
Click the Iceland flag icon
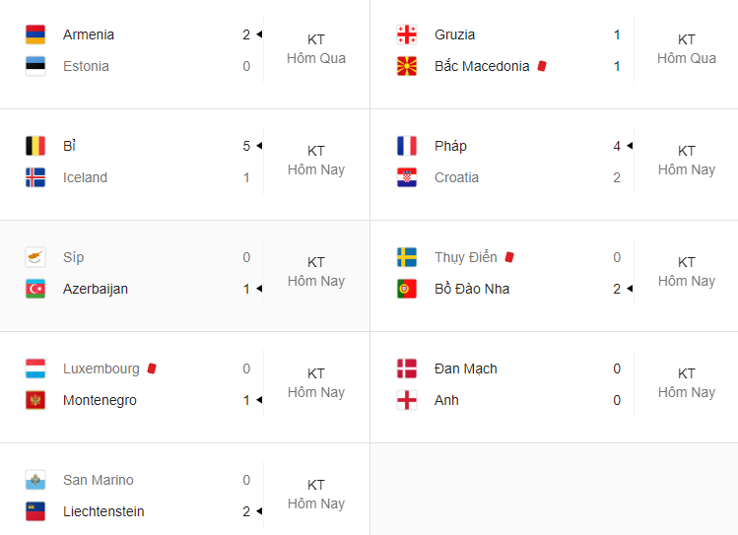(35, 177)
